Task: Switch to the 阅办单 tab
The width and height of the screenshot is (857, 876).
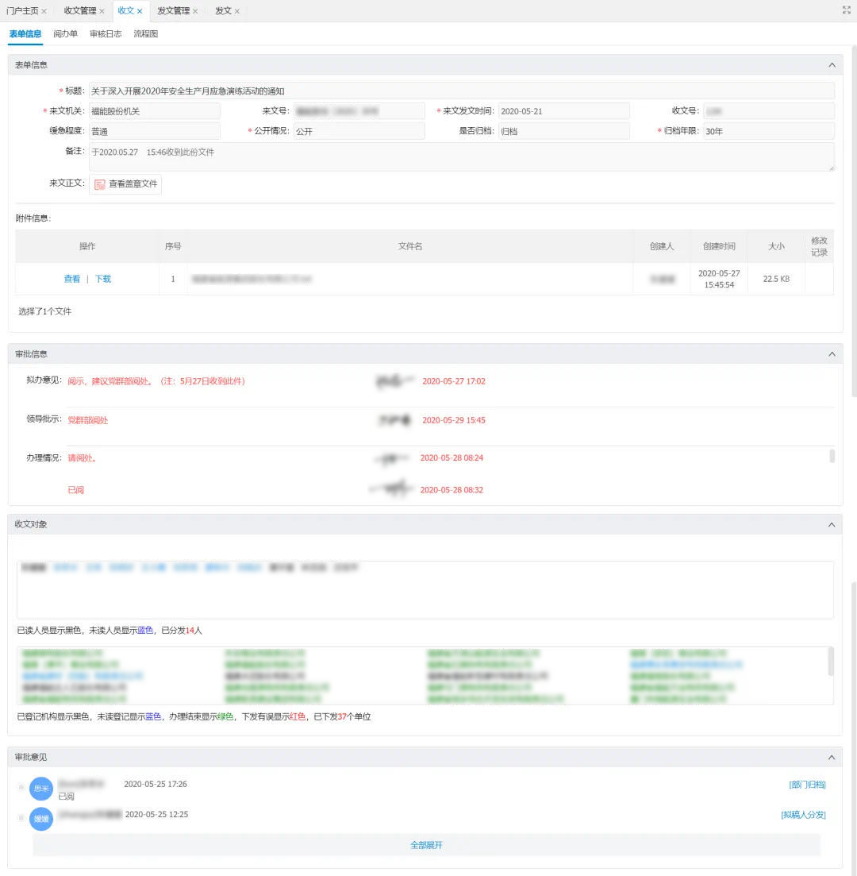Action: pos(65,33)
